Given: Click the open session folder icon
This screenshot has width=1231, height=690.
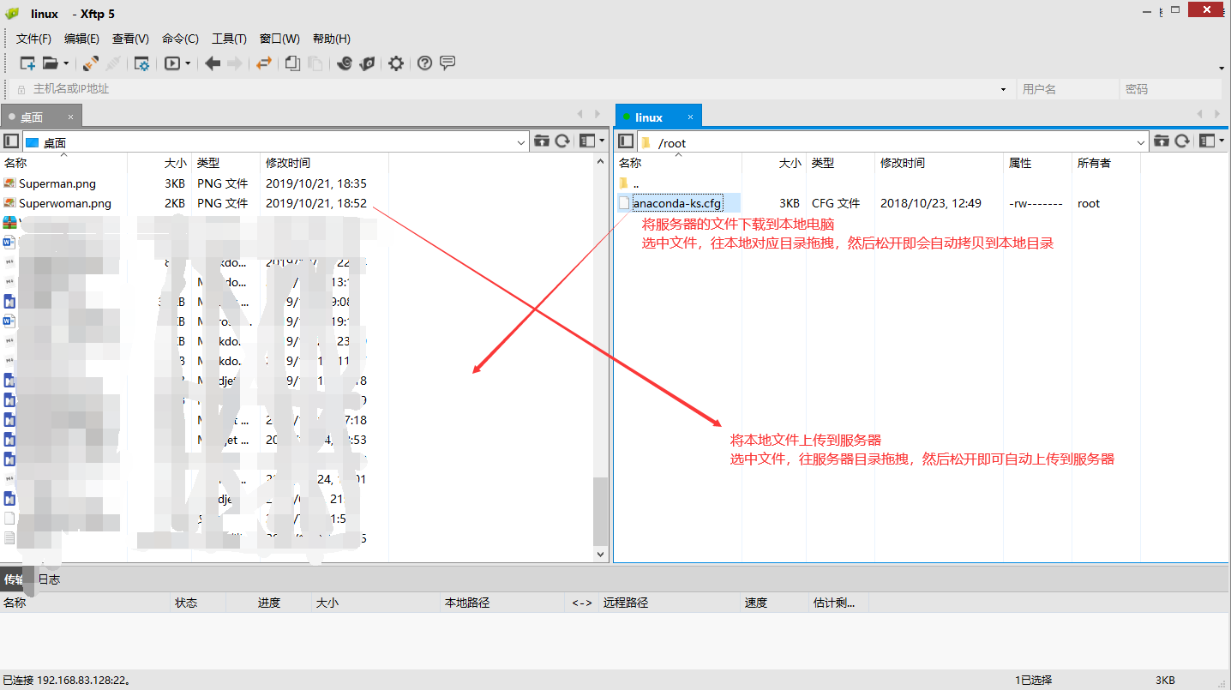Looking at the screenshot, I should point(50,63).
